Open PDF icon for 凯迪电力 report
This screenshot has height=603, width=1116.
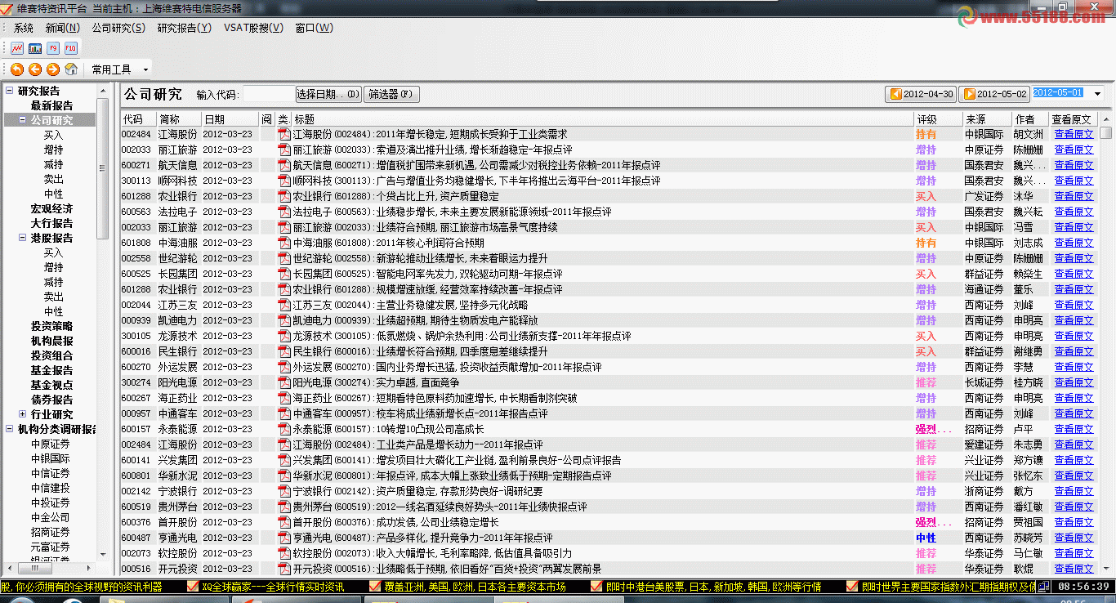click(284, 320)
